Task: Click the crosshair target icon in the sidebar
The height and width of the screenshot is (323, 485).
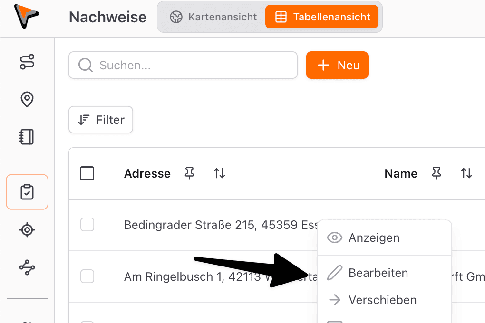Action: 27,230
